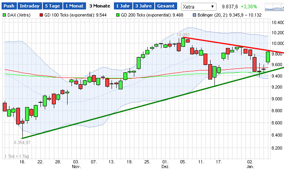This screenshot has height=172, width=284.
Task: Show the 5 Tage chart view
Action: coord(52,6)
